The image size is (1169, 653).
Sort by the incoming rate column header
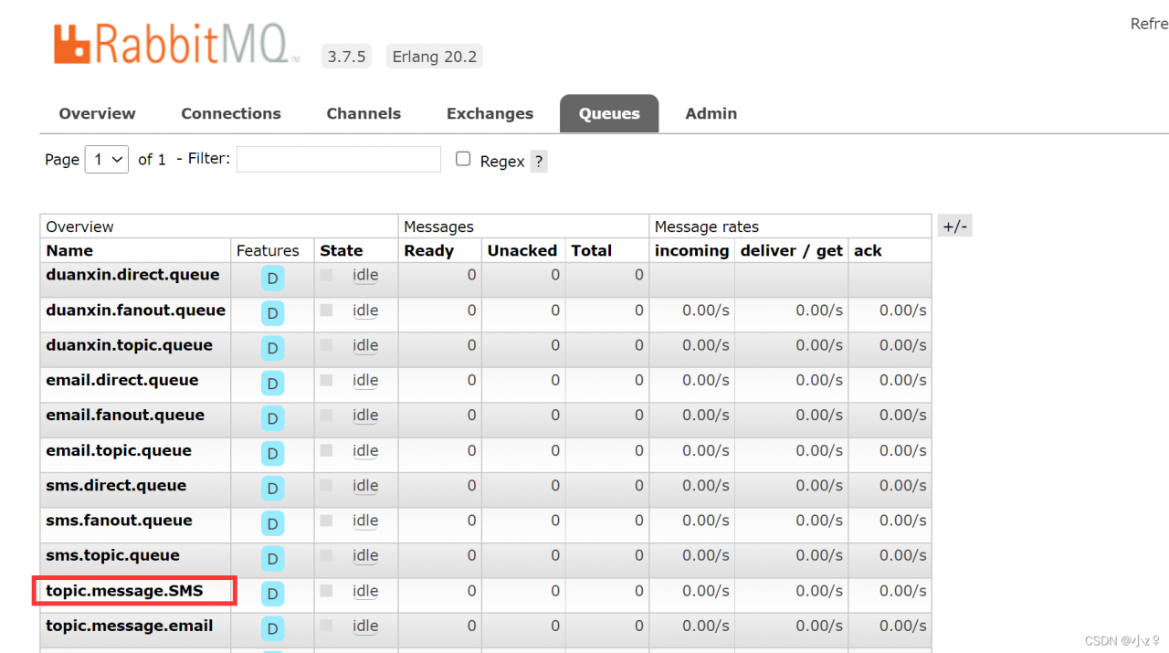[691, 250]
